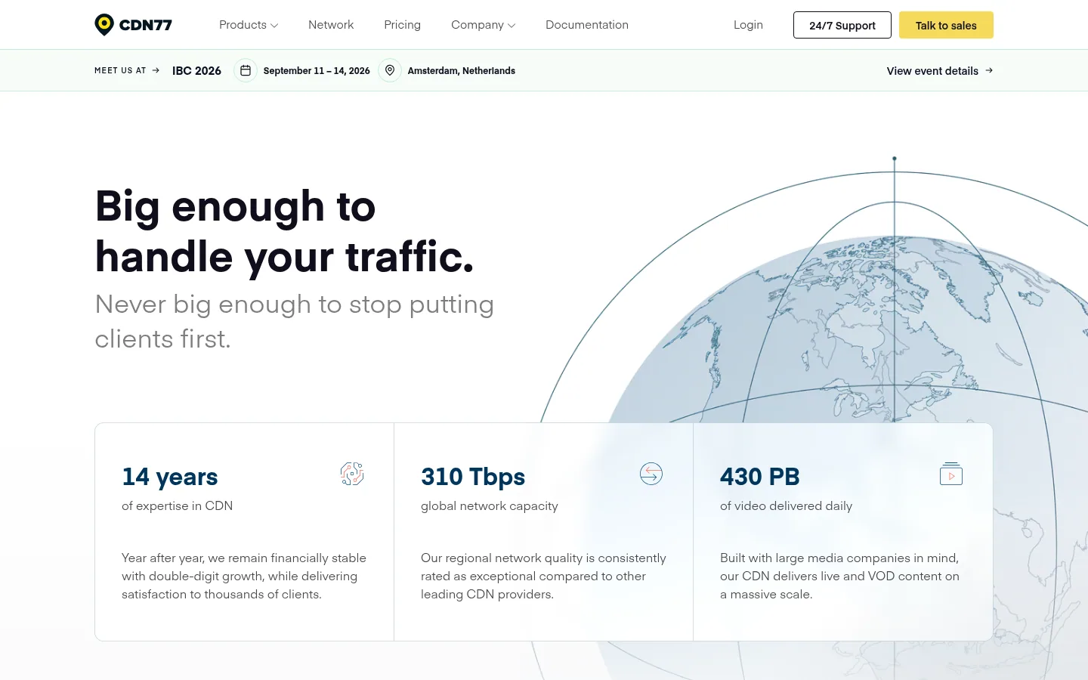Screen dimensions: 1088x680
Task: Click the paragraph about remaining financially stable
Action: 244,576
